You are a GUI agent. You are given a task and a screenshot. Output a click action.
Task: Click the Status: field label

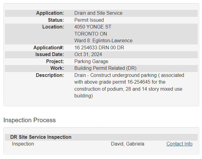click(x=56, y=20)
